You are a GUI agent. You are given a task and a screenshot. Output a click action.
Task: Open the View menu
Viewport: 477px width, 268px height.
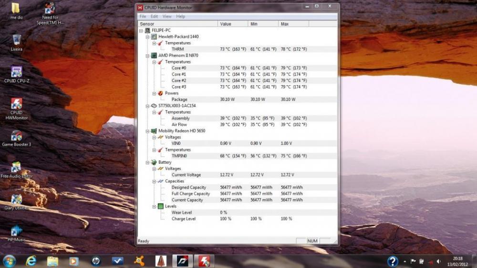point(167,16)
